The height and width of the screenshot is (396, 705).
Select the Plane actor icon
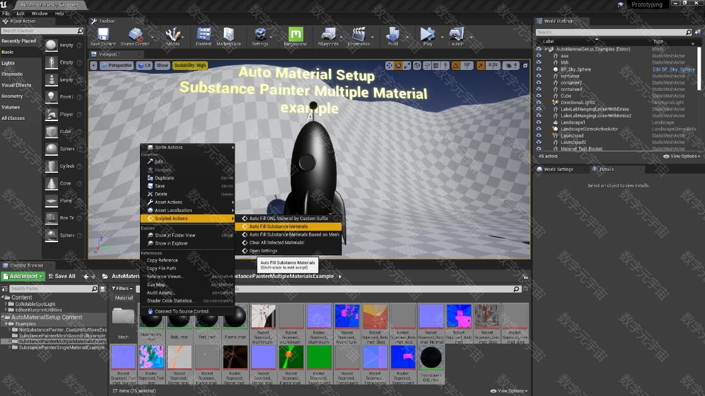[52, 201]
